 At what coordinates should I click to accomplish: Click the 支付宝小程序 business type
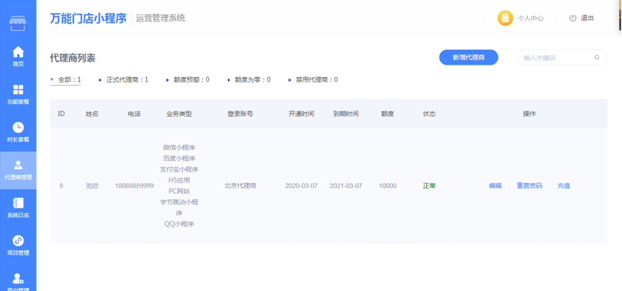pyautogui.click(x=180, y=169)
